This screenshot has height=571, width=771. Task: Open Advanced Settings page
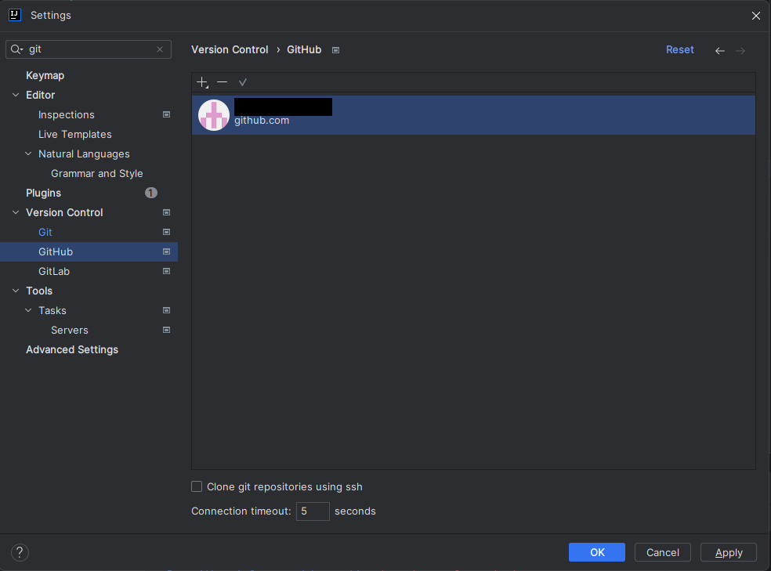coord(72,349)
